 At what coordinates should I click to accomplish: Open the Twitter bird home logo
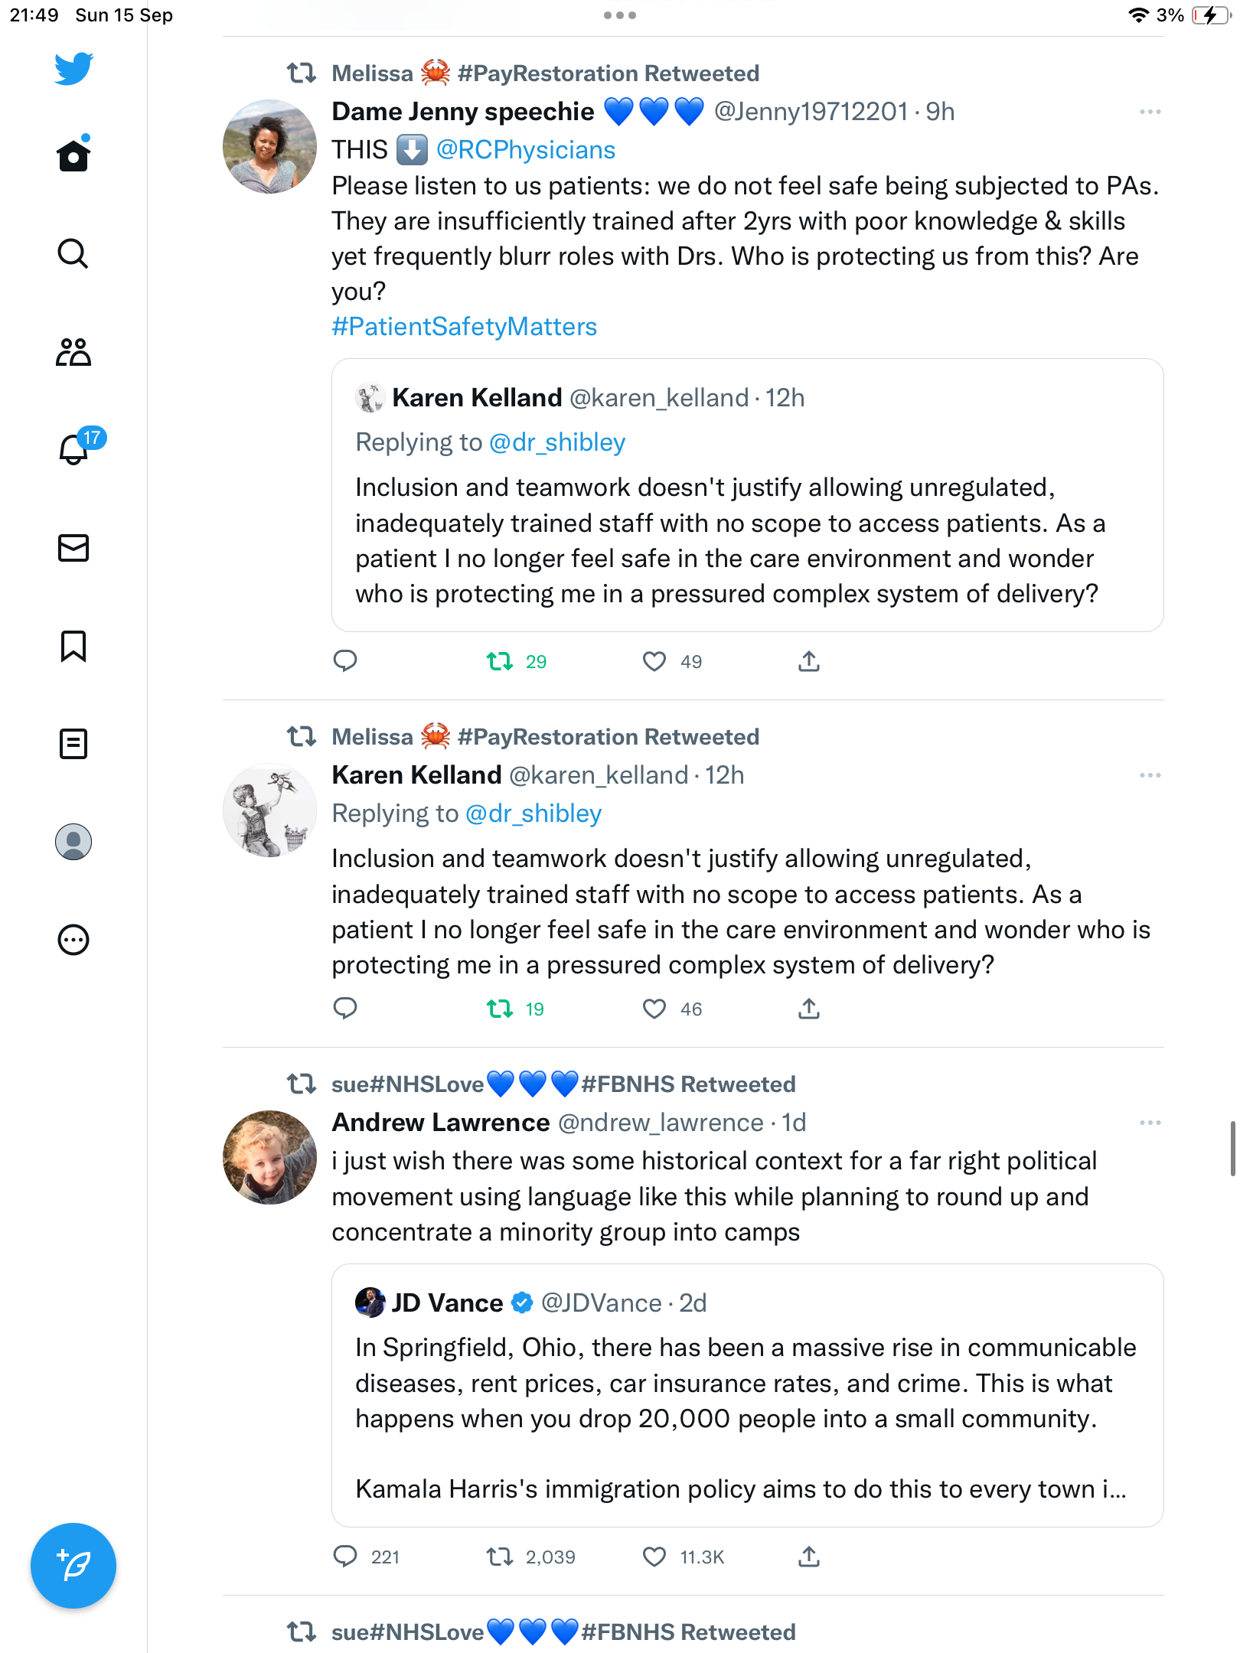click(x=73, y=69)
